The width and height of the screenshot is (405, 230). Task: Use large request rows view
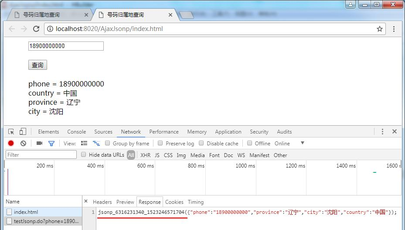[84, 143]
